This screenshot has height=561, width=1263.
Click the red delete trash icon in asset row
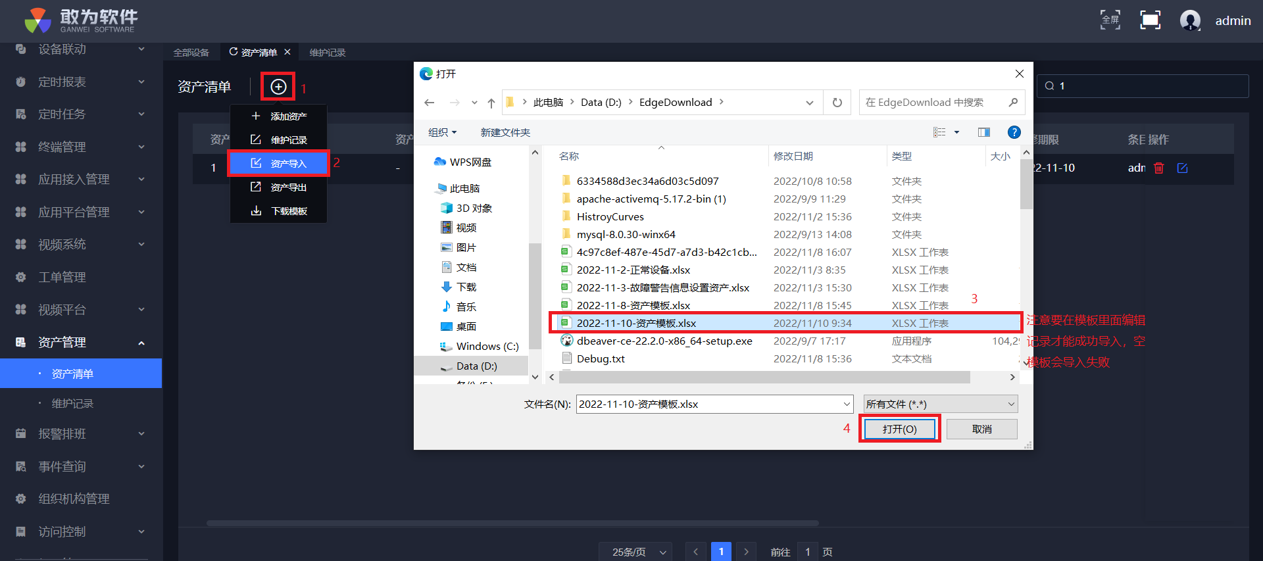[x=1159, y=168]
